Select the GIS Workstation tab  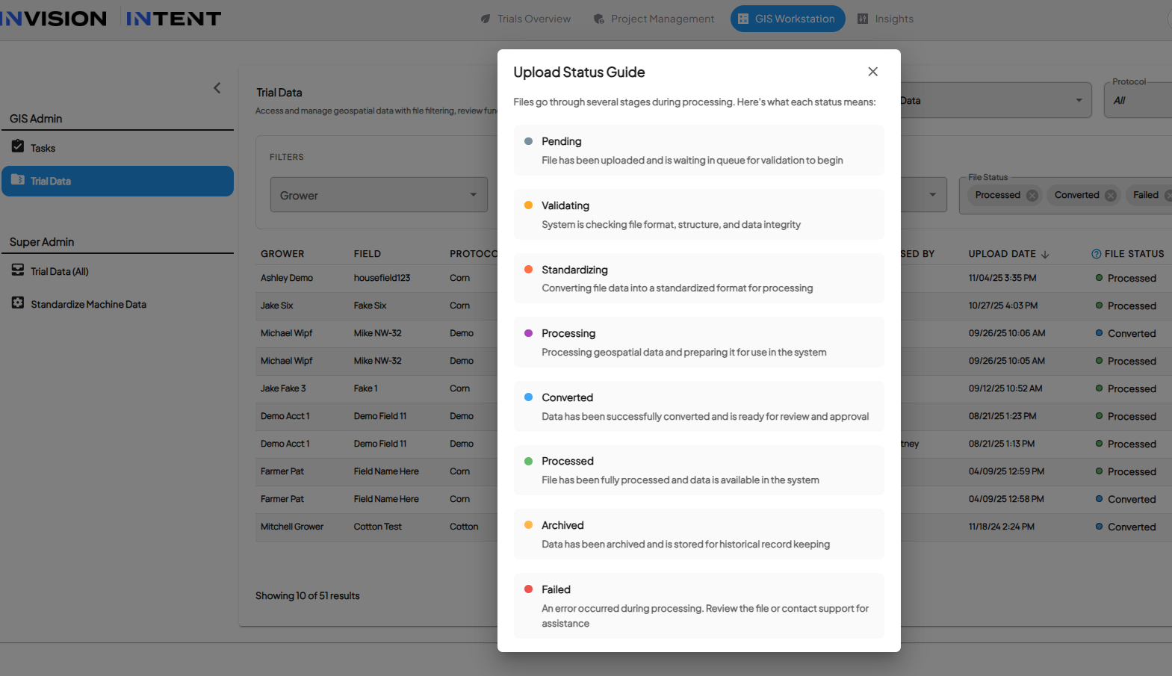point(787,19)
